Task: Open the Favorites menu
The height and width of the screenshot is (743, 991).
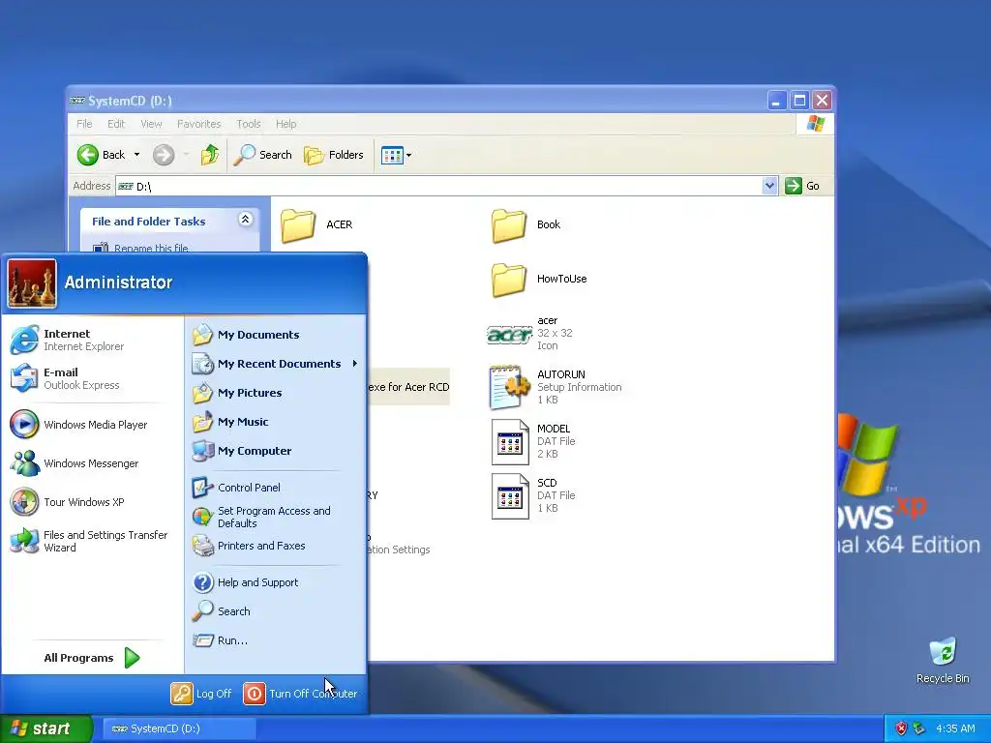Action: point(199,124)
